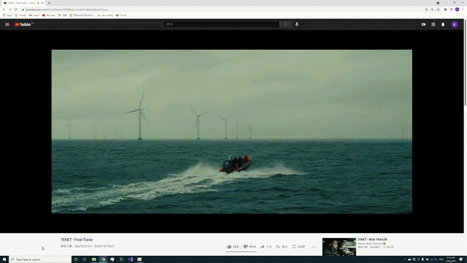This screenshot has width=467, height=263.
Task: Open the browser extensions puzzle icon
Action: point(445,10)
